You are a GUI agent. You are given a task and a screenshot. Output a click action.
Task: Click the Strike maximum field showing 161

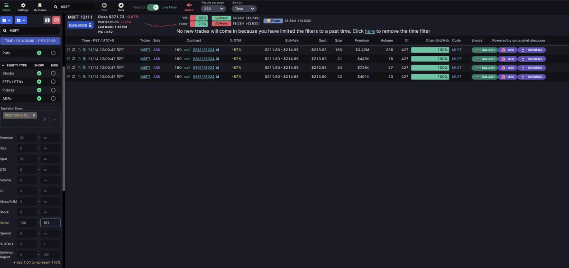[50, 222]
